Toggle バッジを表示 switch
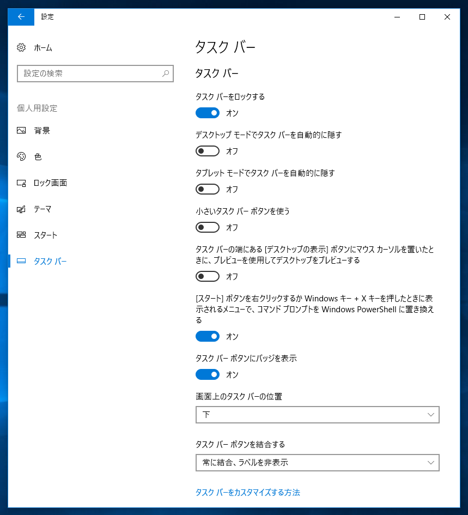The image size is (468, 515). (x=208, y=374)
